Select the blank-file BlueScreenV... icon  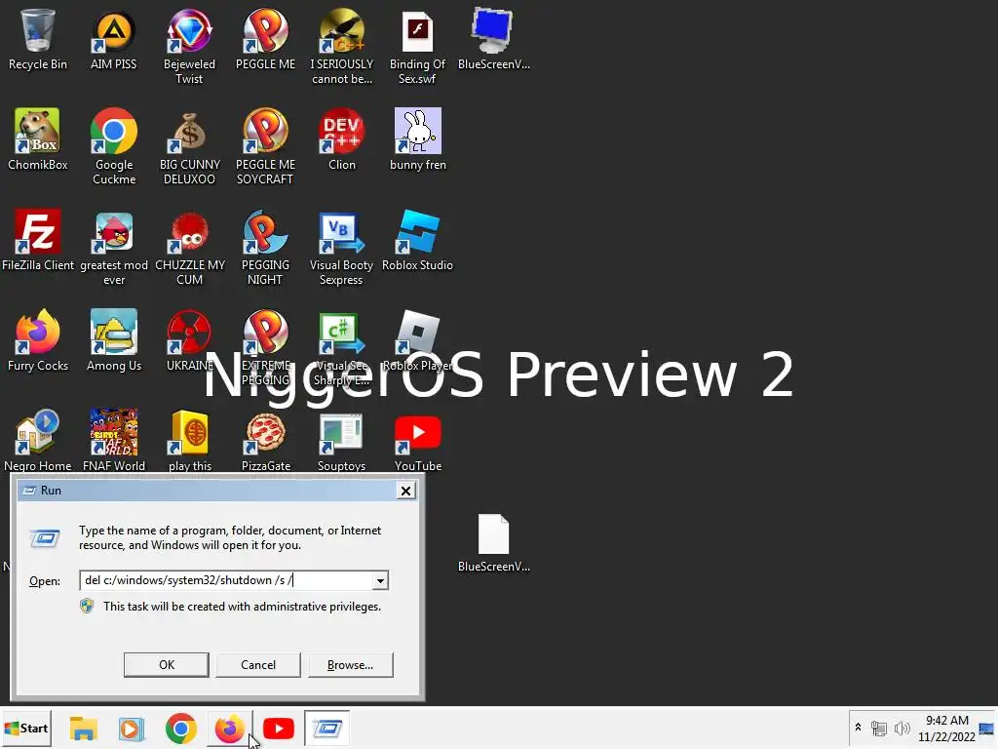click(x=493, y=542)
